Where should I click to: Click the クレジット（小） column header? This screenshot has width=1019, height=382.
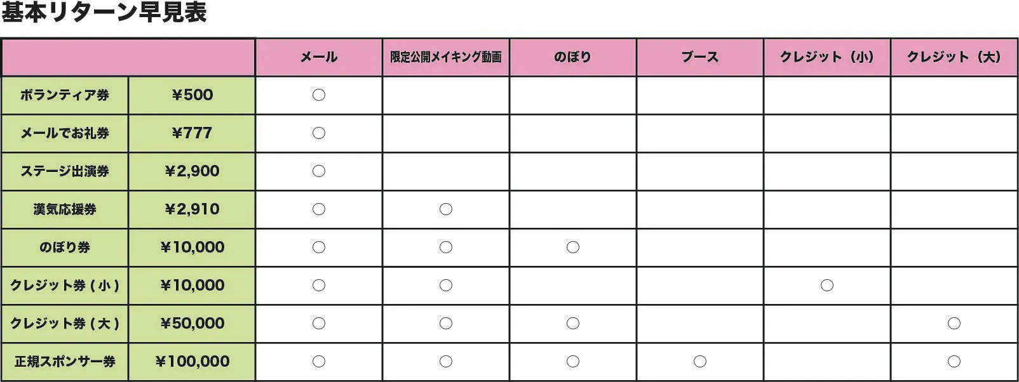[x=827, y=57]
